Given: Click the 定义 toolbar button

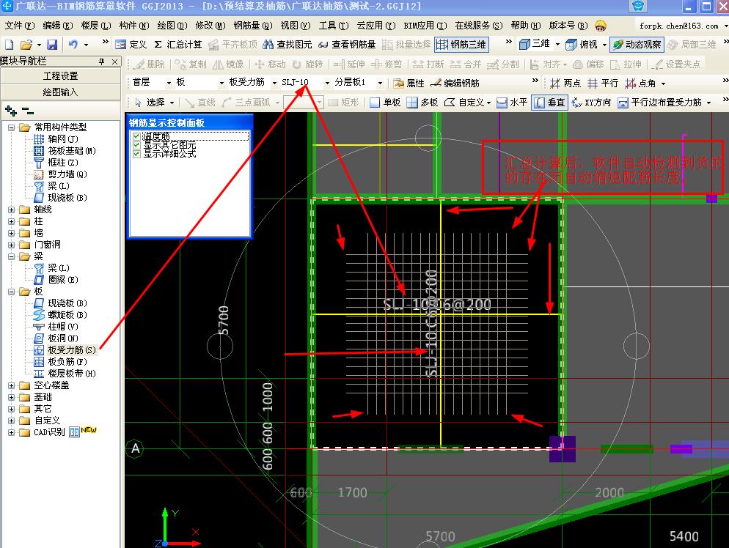Looking at the screenshot, I should 131,45.
